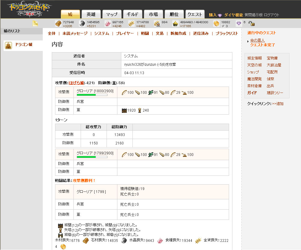Open the 英雄 tab
Viewport: 301px width, 250px height.
(91, 14)
